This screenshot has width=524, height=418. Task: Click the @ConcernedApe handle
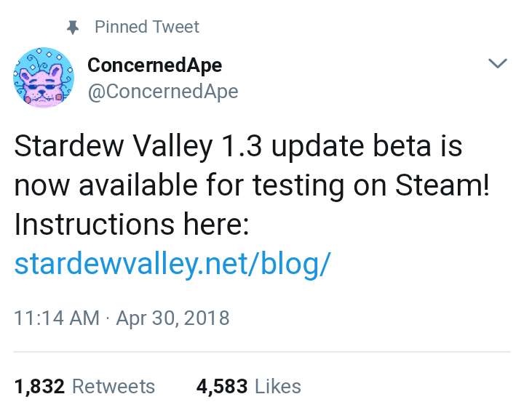[162, 91]
